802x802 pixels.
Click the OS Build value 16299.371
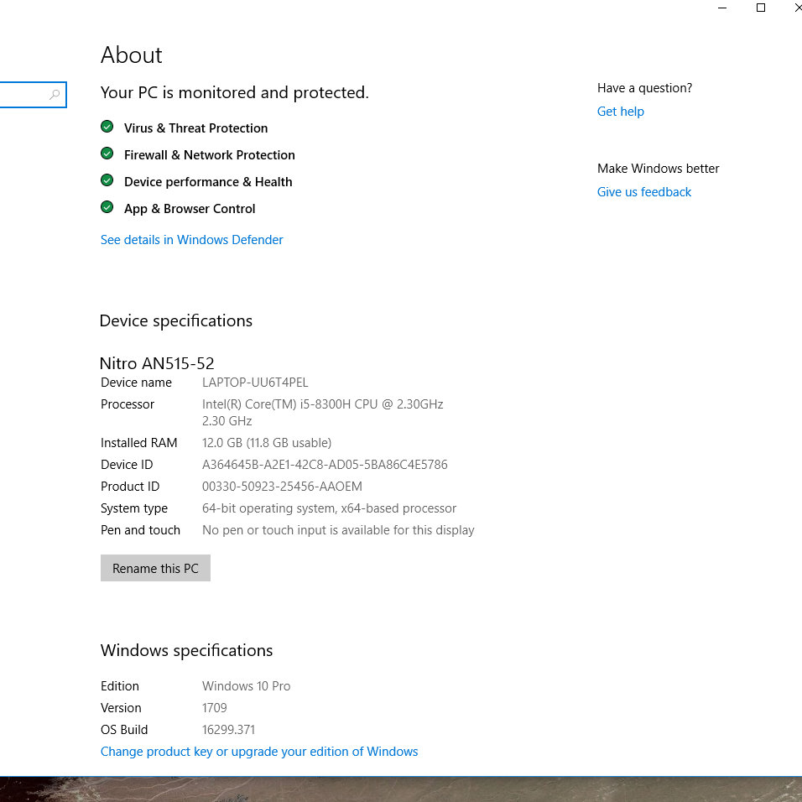point(228,730)
